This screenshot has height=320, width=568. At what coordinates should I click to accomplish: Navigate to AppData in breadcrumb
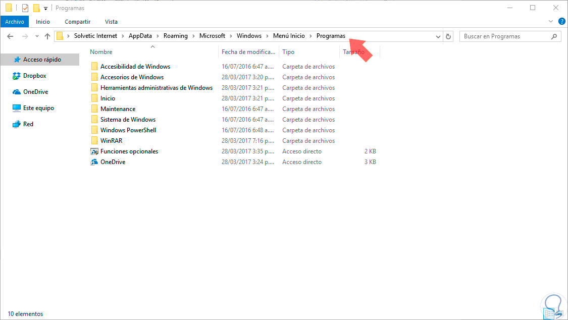(x=140, y=36)
